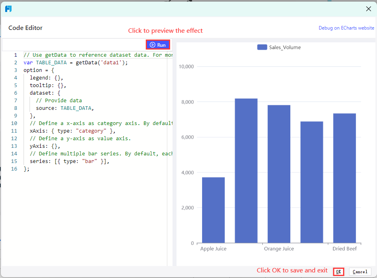377x278 pixels.
Task: Click the blue app logo in the title bar
Action: click(x=8, y=9)
